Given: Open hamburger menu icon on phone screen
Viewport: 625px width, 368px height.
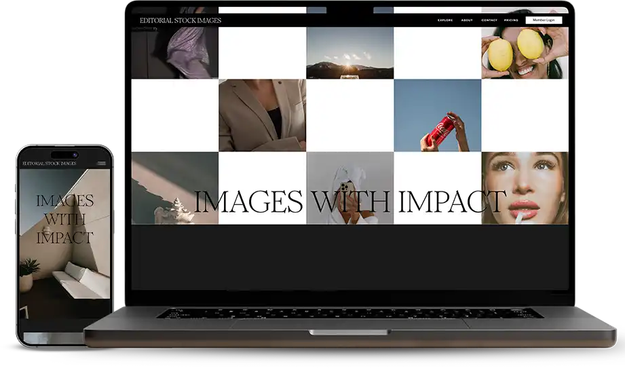Looking at the screenshot, I should coord(102,163).
